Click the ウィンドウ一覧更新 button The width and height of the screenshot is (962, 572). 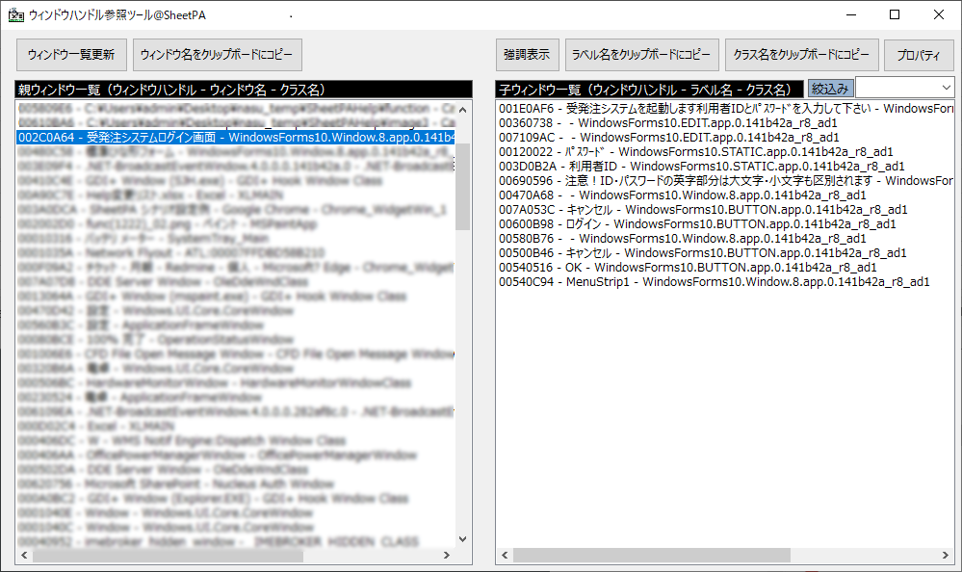[71, 55]
